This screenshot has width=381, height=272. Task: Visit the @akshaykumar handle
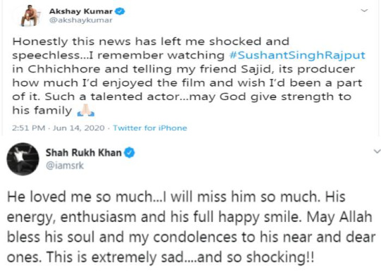(80, 20)
